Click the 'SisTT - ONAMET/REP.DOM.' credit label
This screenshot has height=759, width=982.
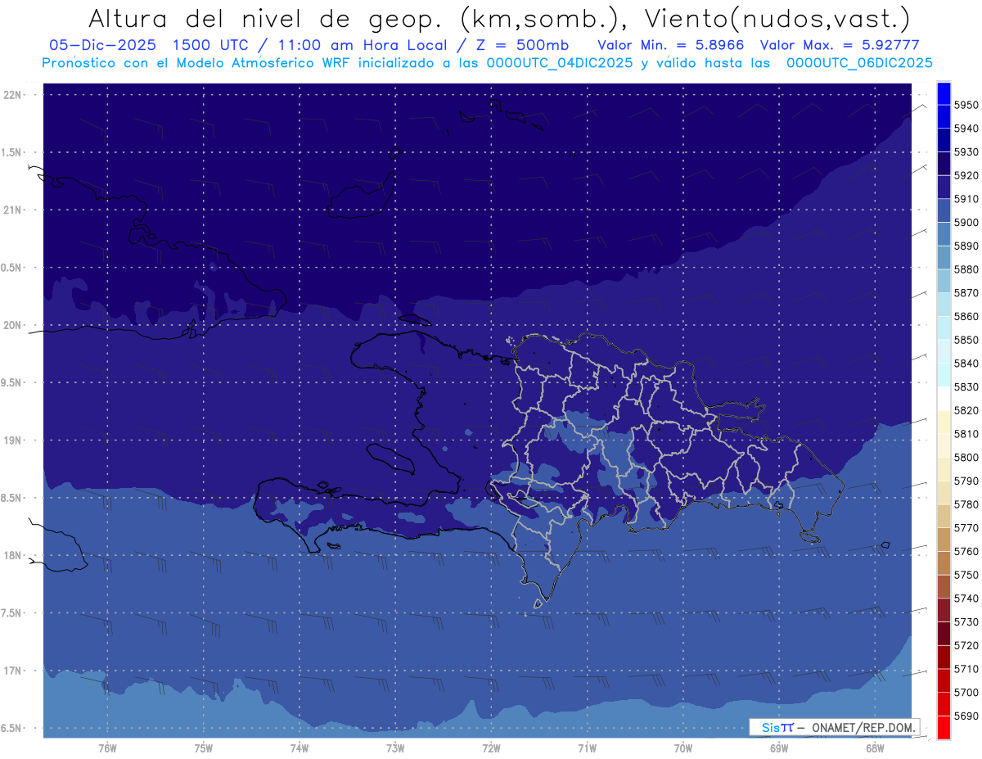pyautogui.click(x=833, y=727)
